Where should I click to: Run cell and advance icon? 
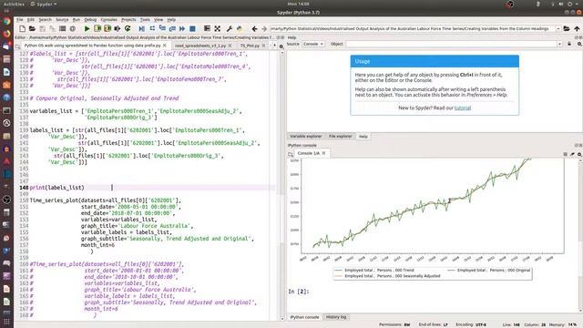point(107,28)
